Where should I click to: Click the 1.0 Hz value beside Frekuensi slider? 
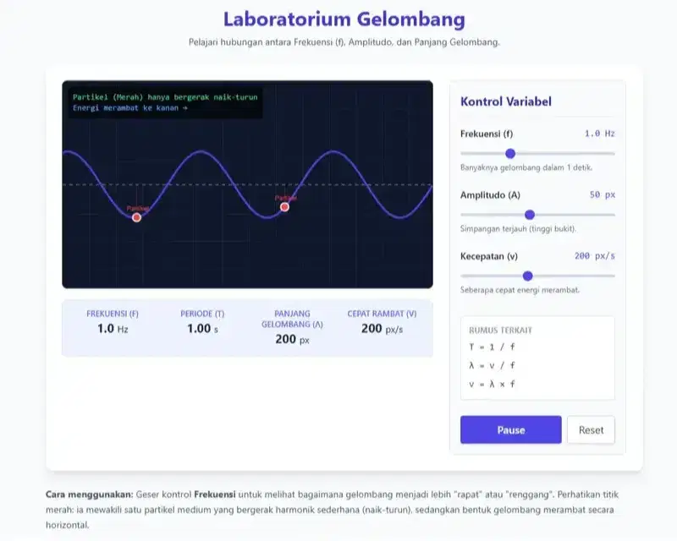tap(599, 134)
